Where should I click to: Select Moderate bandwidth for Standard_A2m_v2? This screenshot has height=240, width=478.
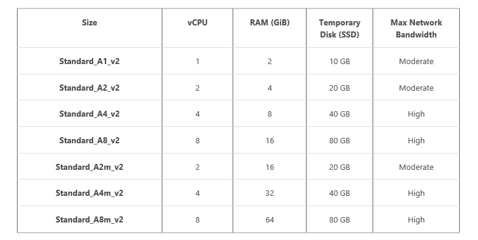click(416, 167)
